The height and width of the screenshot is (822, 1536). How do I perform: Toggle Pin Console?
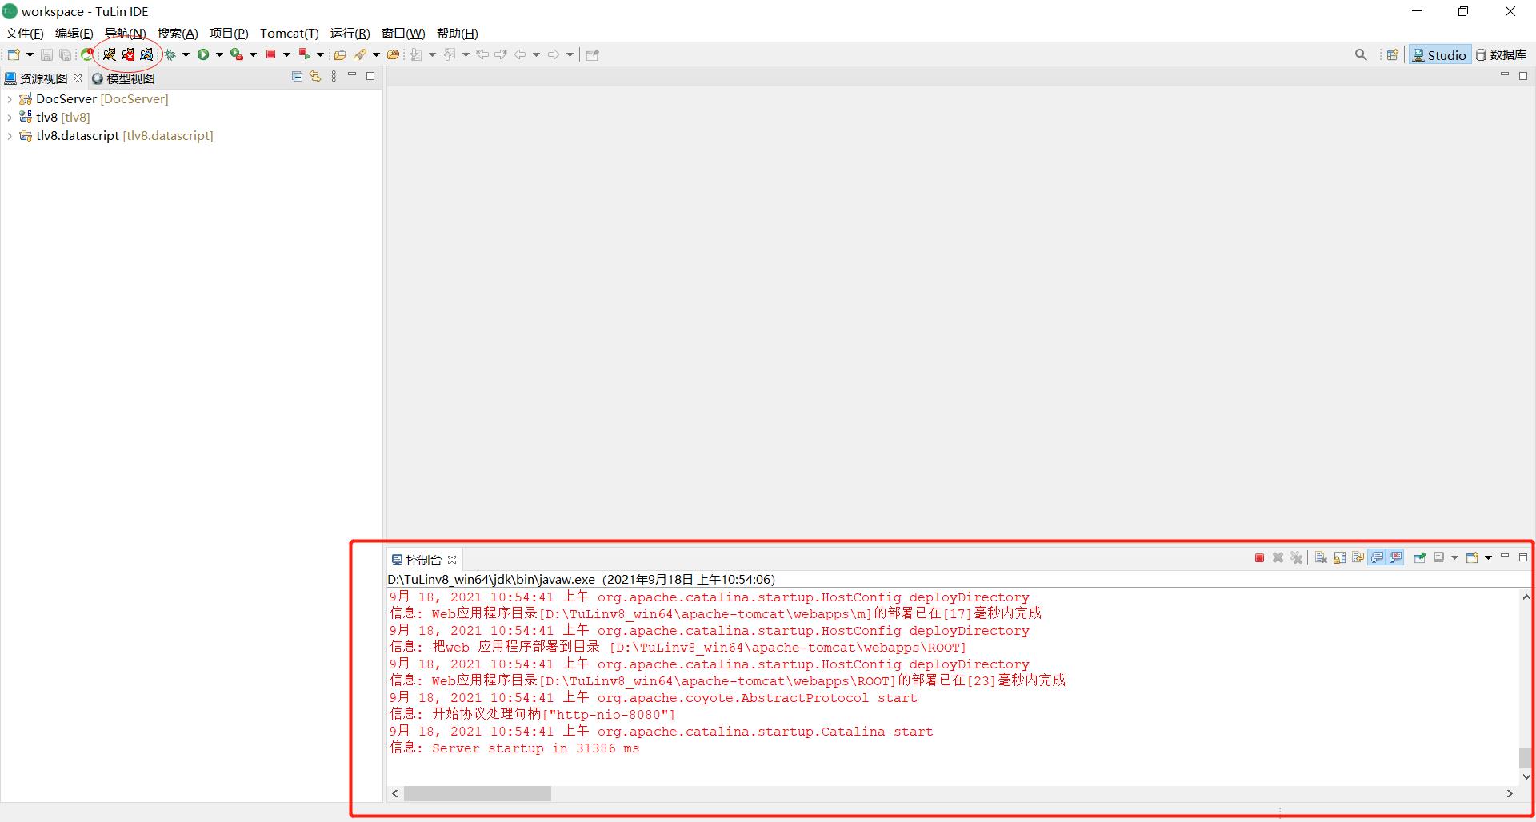click(x=1420, y=557)
